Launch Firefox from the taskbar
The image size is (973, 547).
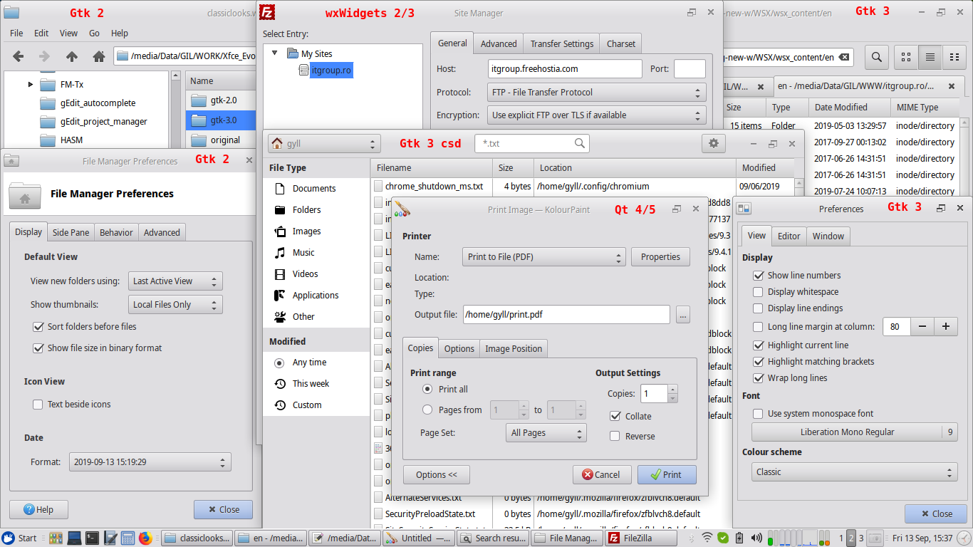[x=146, y=538]
